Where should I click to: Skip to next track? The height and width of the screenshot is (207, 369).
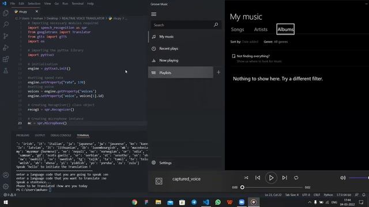click(x=284, y=178)
